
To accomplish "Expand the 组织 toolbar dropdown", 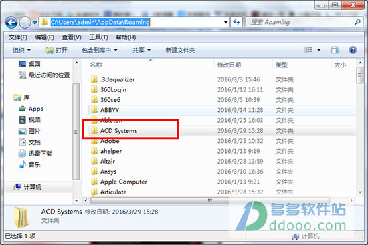I will [x=21, y=50].
